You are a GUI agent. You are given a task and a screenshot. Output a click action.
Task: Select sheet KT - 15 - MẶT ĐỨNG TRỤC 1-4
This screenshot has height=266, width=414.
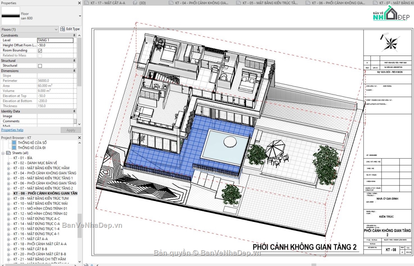pyautogui.click(x=36, y=229)
